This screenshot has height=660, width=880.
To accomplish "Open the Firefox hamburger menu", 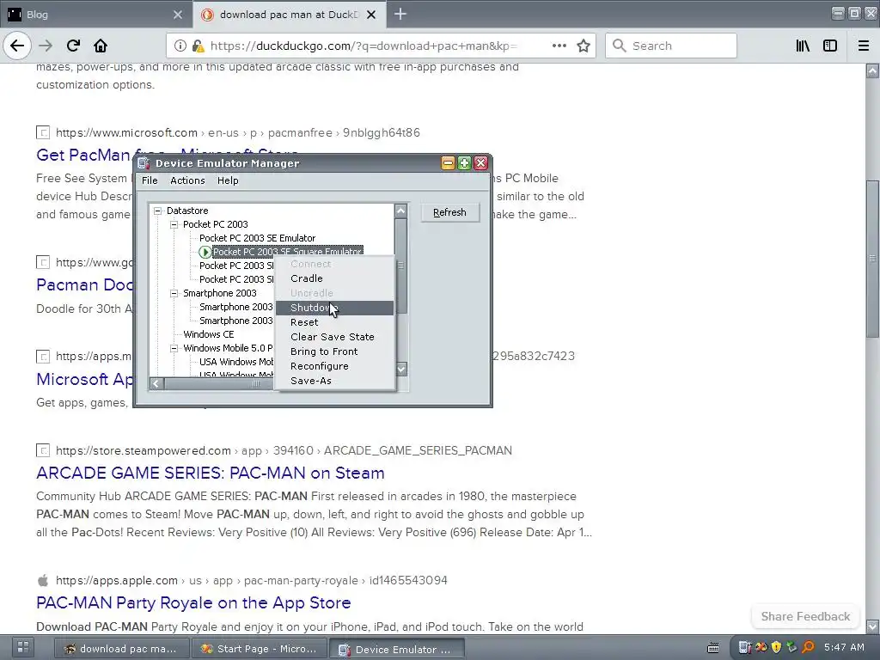I will point(864,46).
